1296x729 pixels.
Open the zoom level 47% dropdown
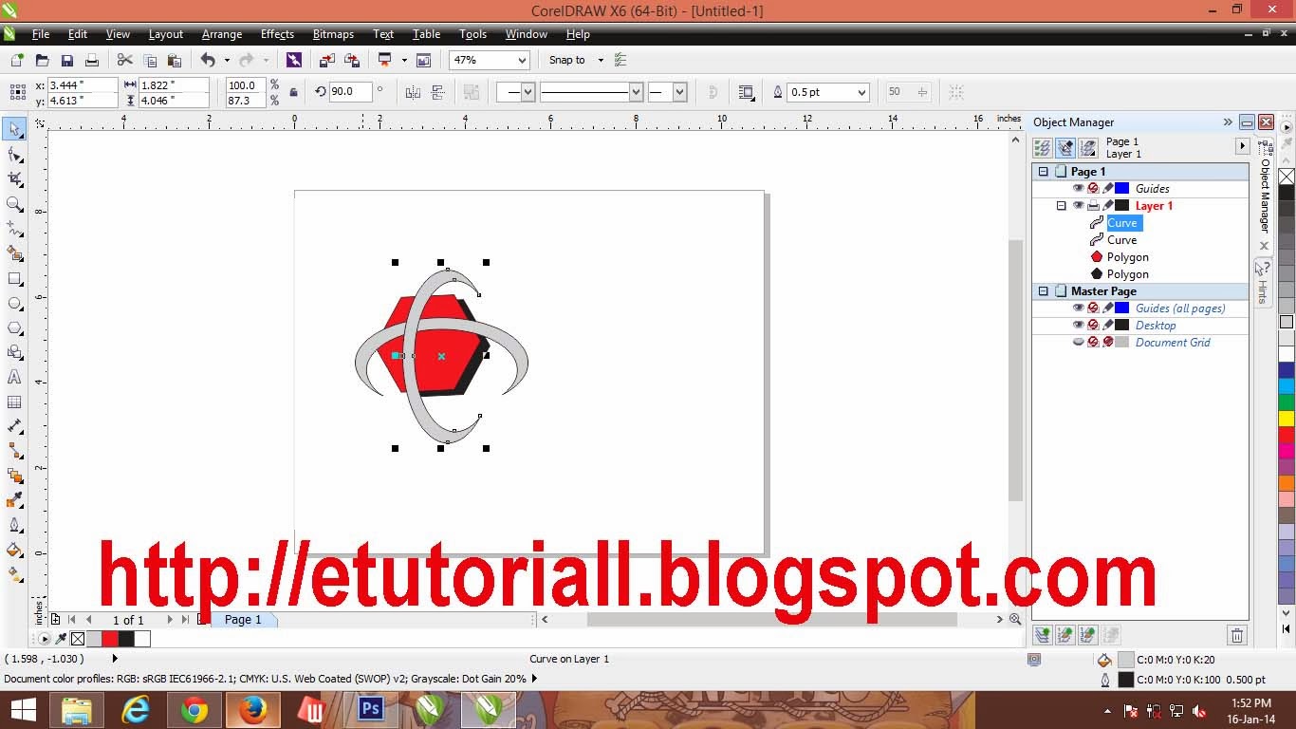point(521,60)
